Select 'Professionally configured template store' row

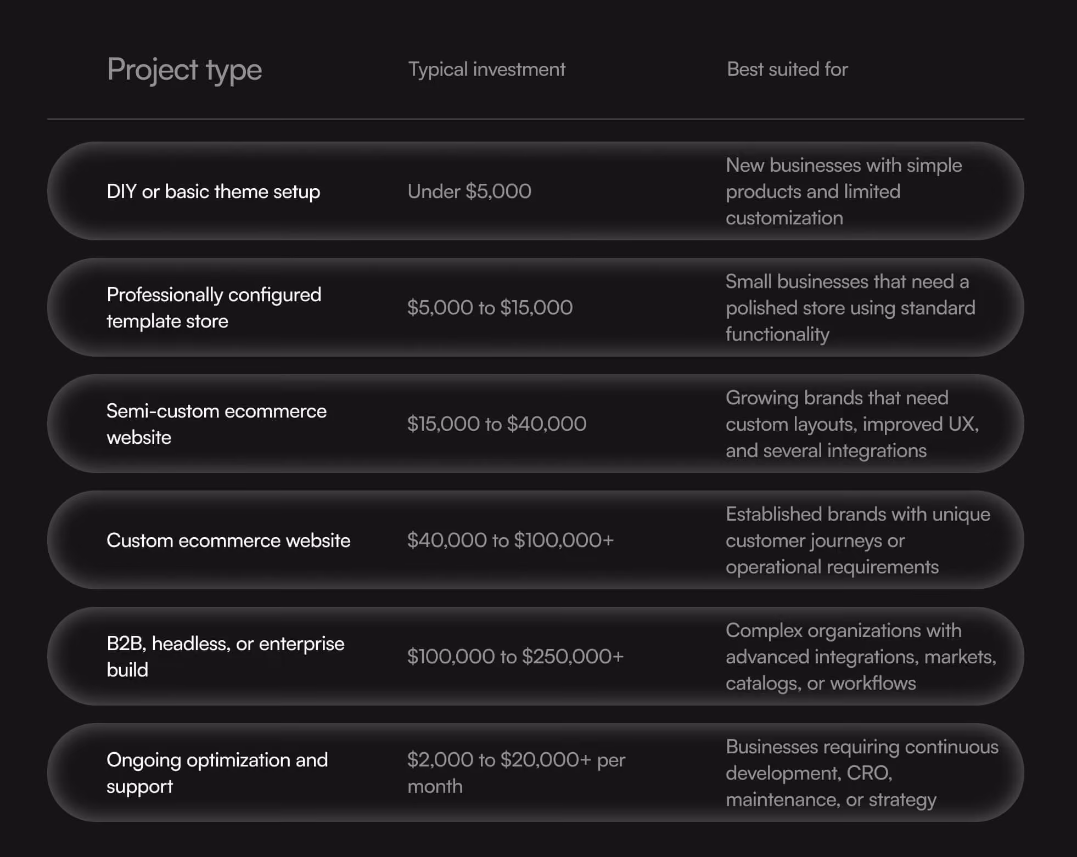[535, 307]
